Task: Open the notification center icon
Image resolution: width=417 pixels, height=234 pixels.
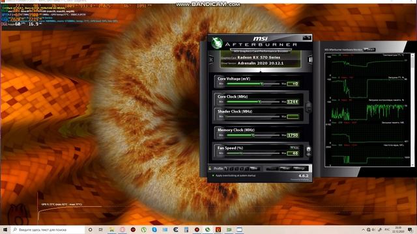Action: (410, 229)
